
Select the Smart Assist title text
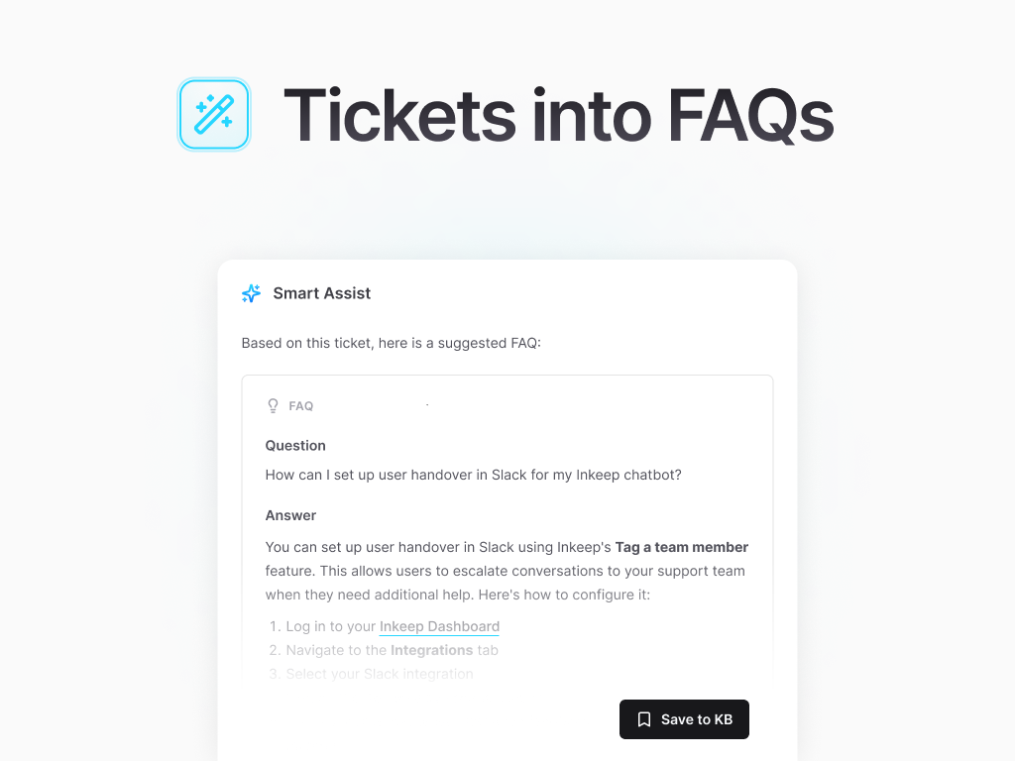tap(322, 293)
